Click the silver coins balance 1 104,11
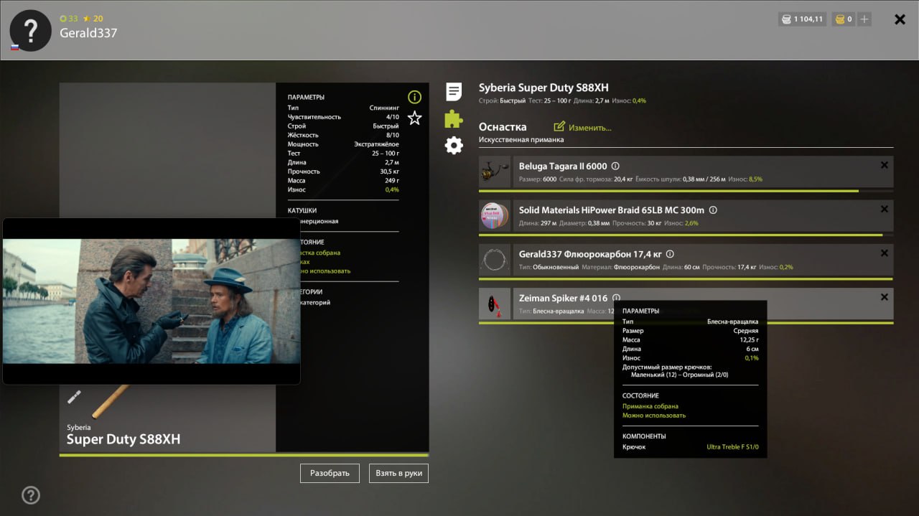The height and width of the screenshot is (516, 919). (802, 19)
